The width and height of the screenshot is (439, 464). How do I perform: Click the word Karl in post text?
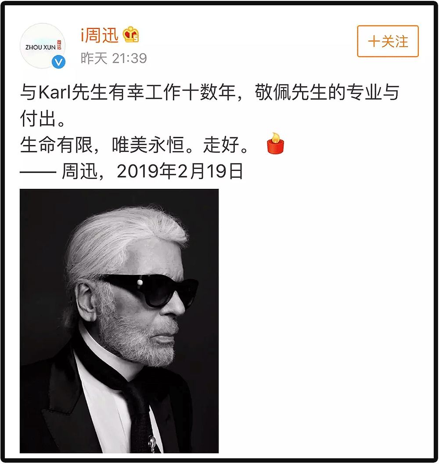pyautogui.click(x=55, y=92)
